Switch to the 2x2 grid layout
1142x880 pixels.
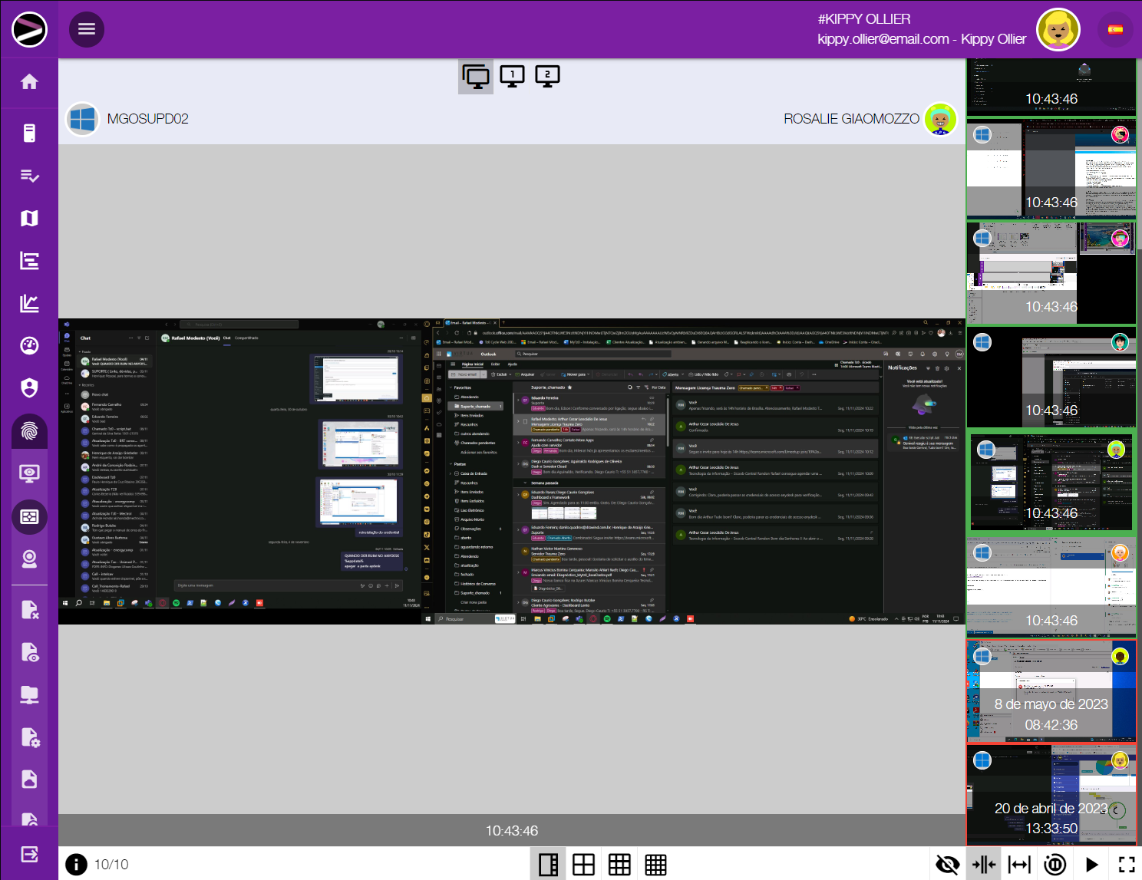click(x=583, y=865)
